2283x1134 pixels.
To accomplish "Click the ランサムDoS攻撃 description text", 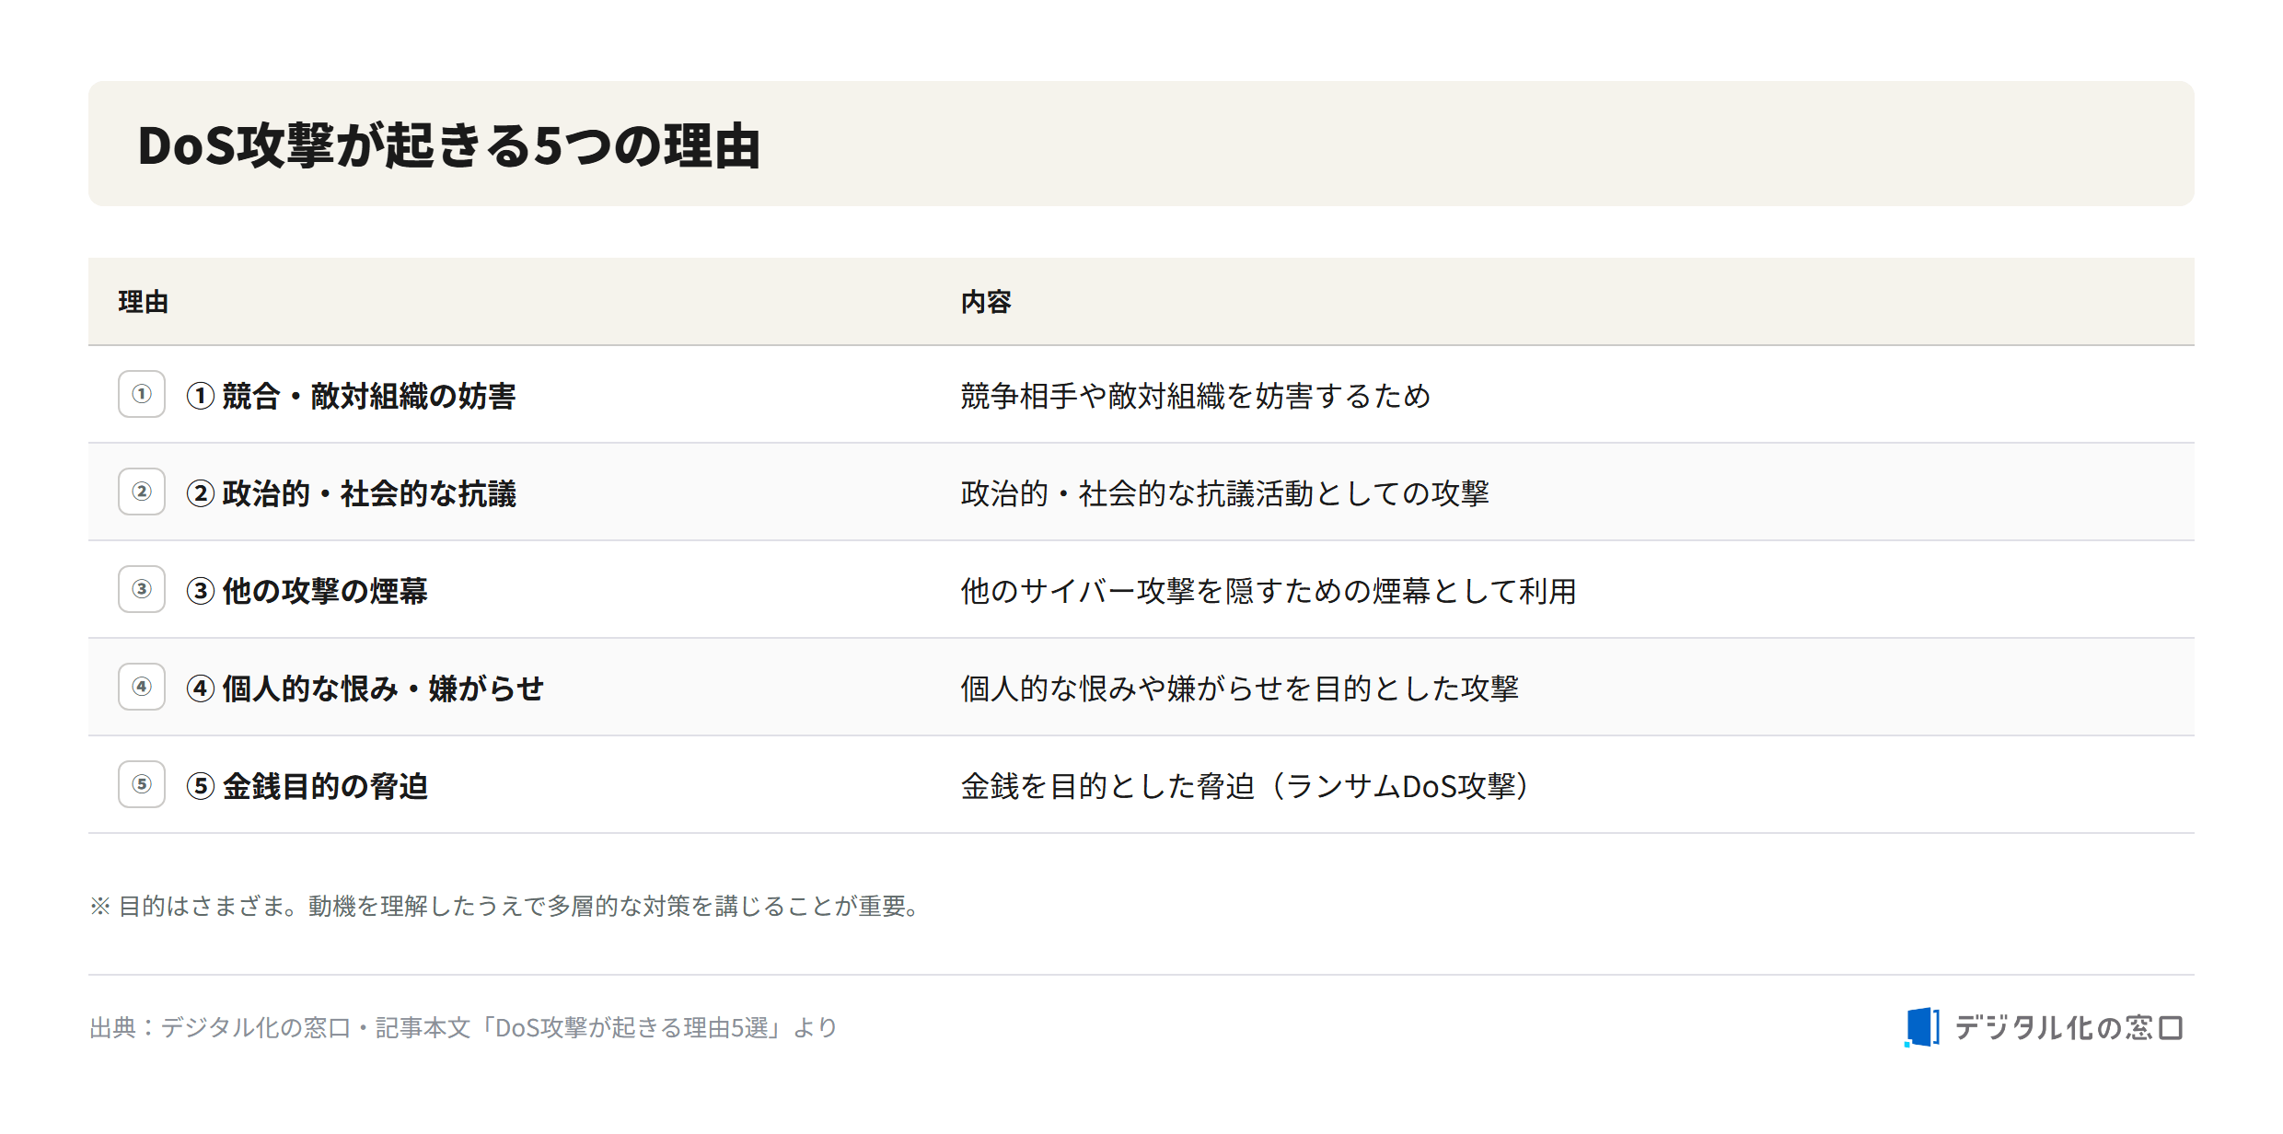I will tap(1246, 786).
